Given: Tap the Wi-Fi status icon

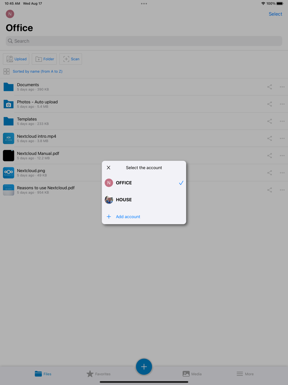Looking at the screenshot, I should 263,3.
